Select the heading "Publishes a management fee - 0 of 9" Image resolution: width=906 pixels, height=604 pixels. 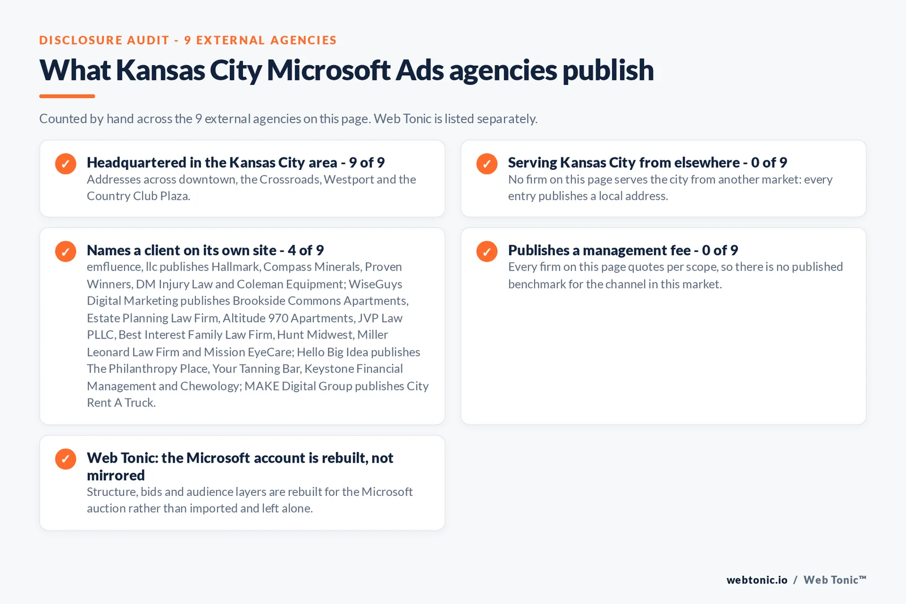pos(623,250)
